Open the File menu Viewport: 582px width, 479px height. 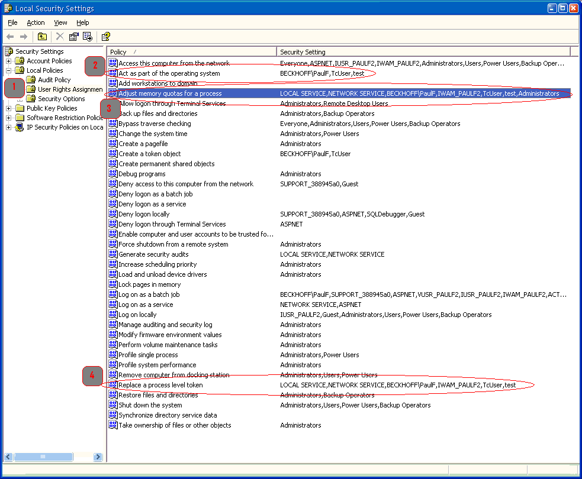(12, 22)
